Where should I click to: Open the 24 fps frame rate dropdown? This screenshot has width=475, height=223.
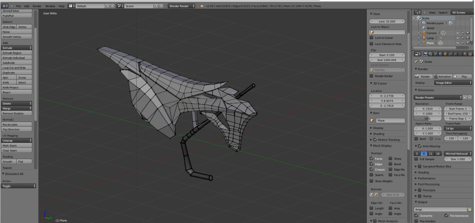[458, 129]
